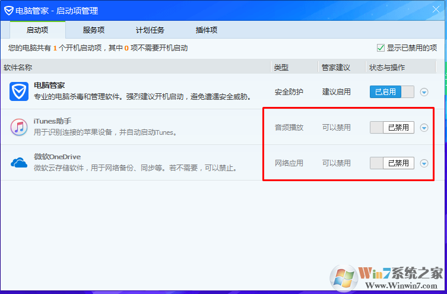Switch to the 计划任务 tab
Screen dimensions: 447x294
pyautogui.click(x=150, y=30)
